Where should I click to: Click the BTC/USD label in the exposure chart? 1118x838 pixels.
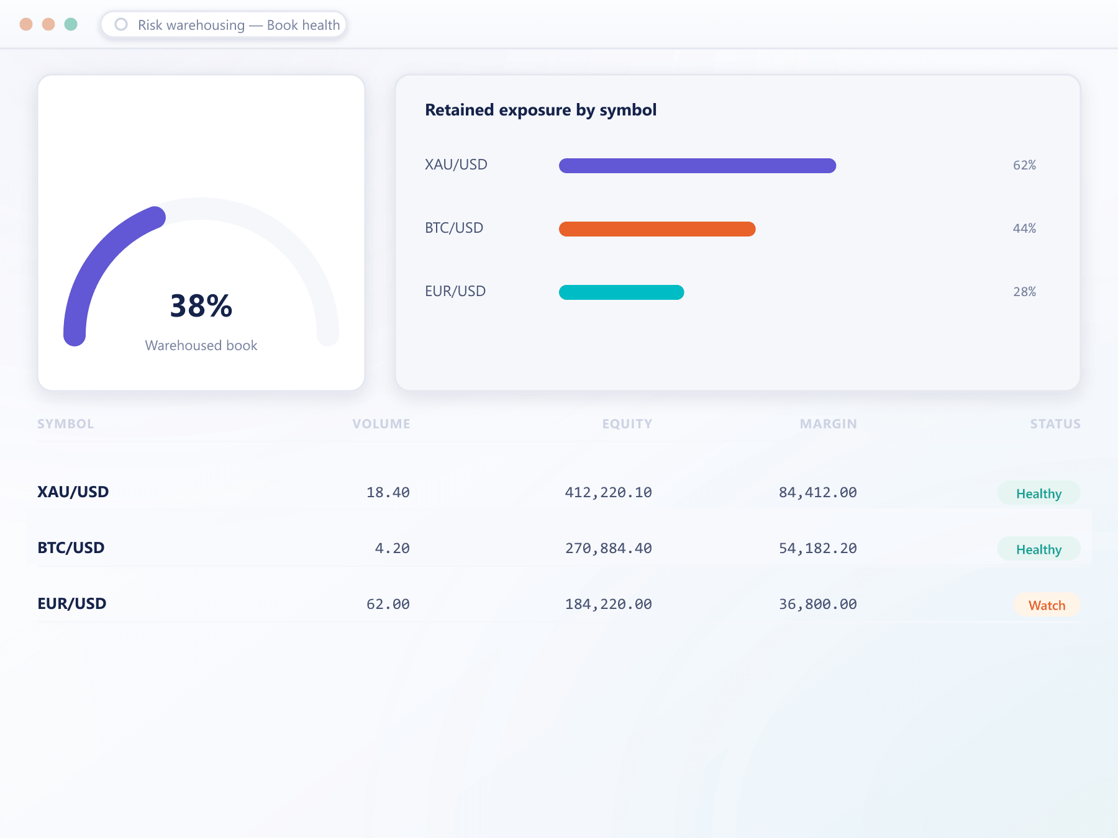coord(454,228)
